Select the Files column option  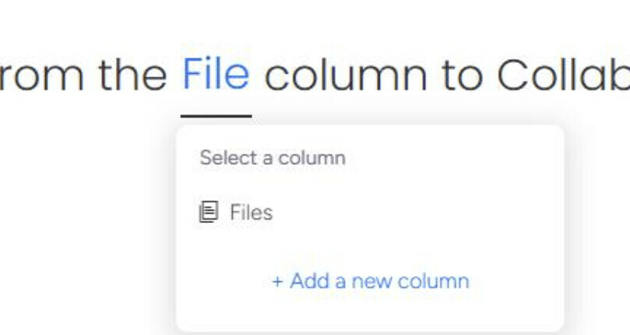[x=370, y=212]
